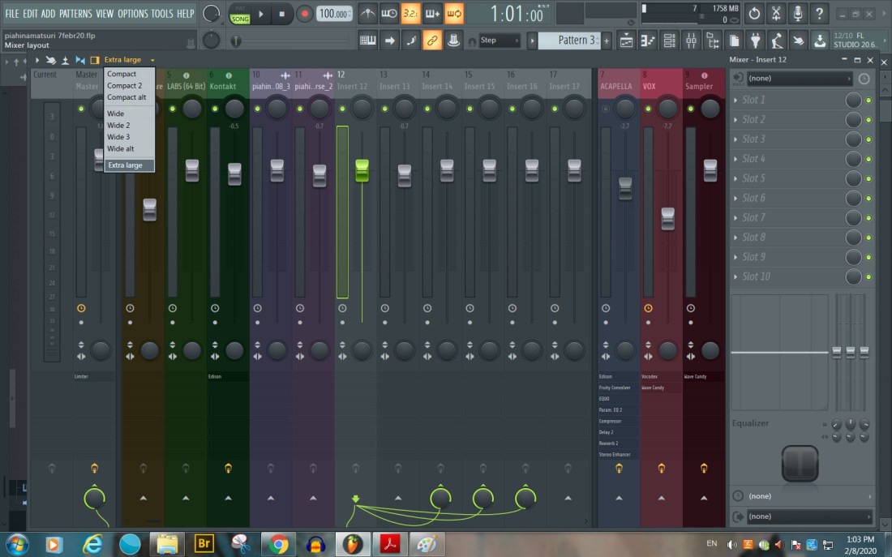Viewport: 892px width, 557px height.
Task: Click the SONG mode button
Action: pos(240,18)
